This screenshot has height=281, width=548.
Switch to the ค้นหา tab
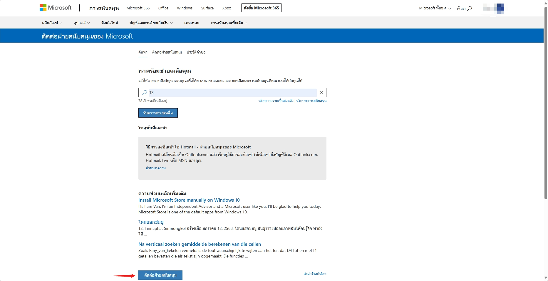[143, 52]
